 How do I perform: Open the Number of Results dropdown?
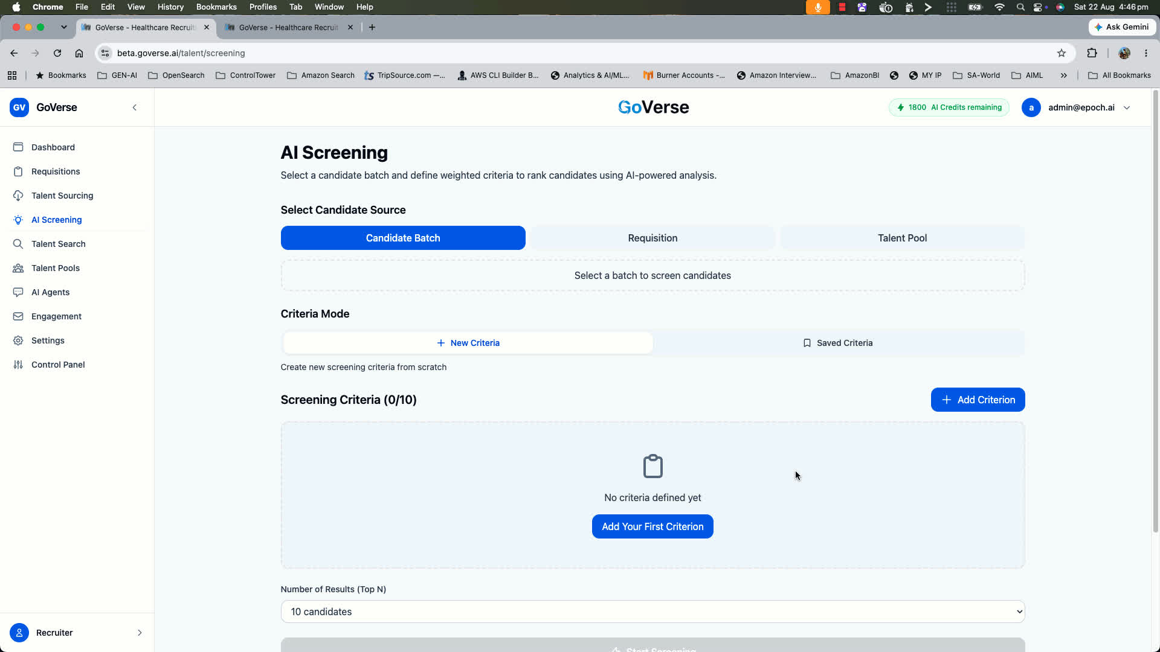click(x=652, y=612)
